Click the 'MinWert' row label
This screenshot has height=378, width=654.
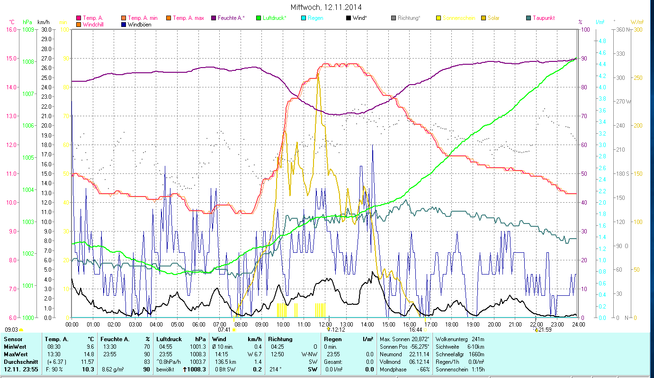click(15, 347)
